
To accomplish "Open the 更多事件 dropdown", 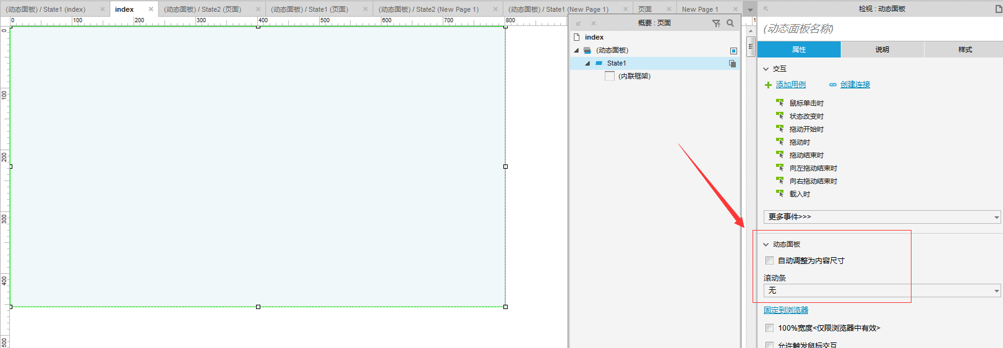I will point(882,217).
